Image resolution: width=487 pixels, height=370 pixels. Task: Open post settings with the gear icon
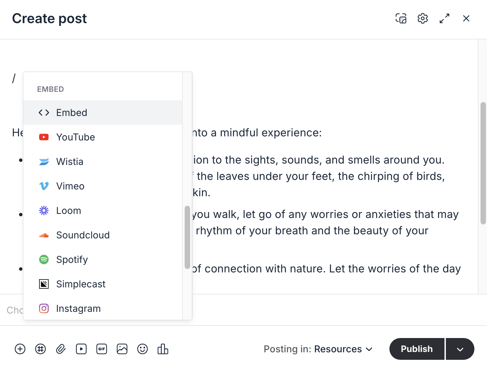pyautogui.click(x=422, y=18)
